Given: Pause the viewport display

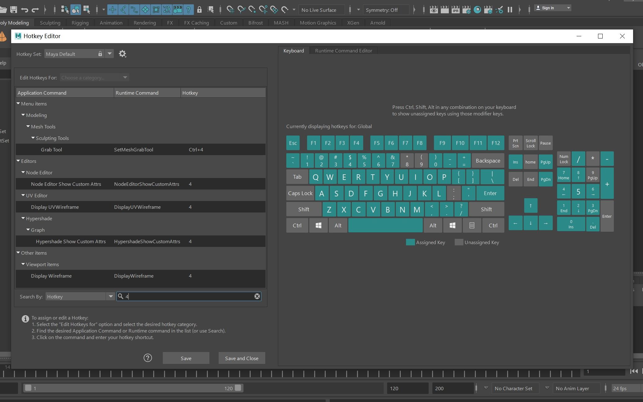Looking at the screenshot, I should (x=510, y=10).
